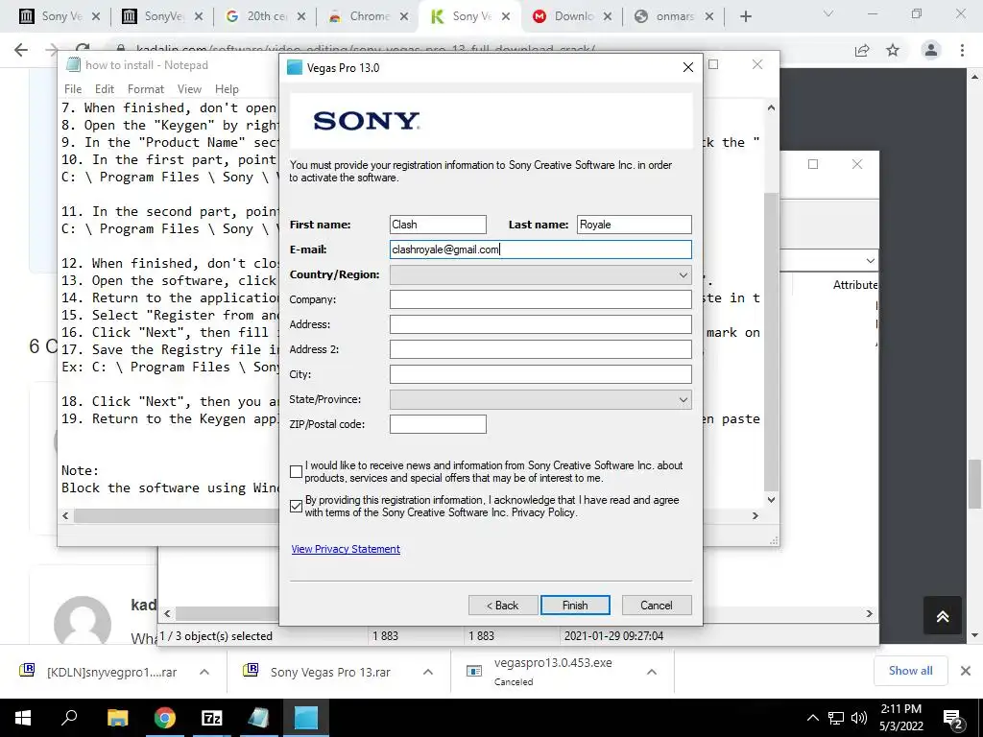Click the Chrome share page icon
Screen dimensions: 983x737
click(x=862, y=50)
